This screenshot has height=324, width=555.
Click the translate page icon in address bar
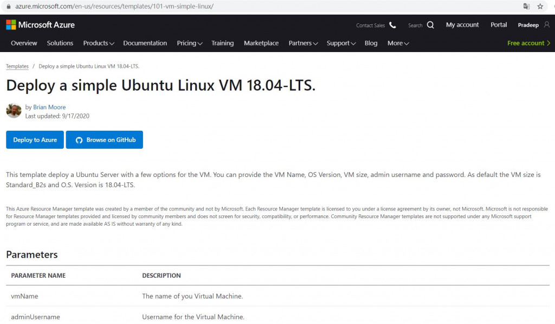click(526, 6)
